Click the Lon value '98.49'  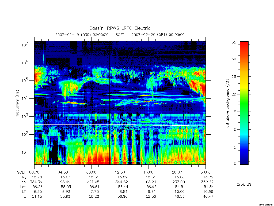(65, 182)
